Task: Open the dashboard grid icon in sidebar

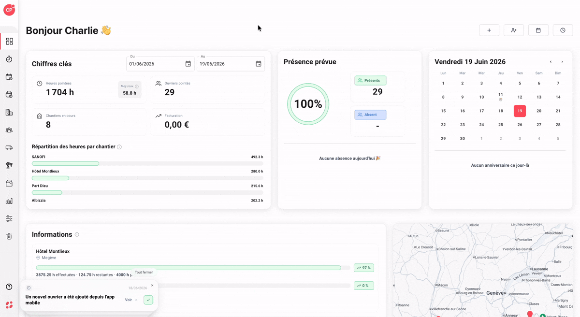Action: pos(9,42)
